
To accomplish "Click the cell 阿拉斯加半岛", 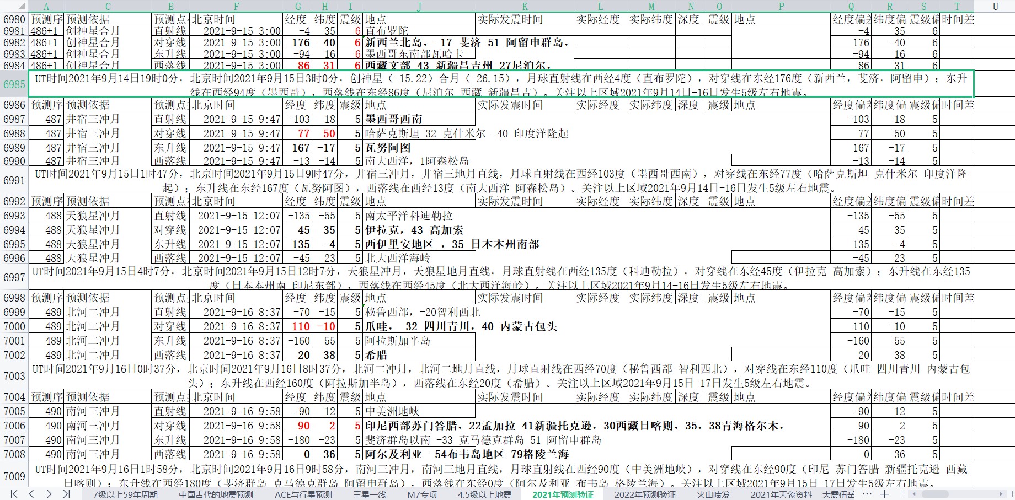I will coord(419,341).
